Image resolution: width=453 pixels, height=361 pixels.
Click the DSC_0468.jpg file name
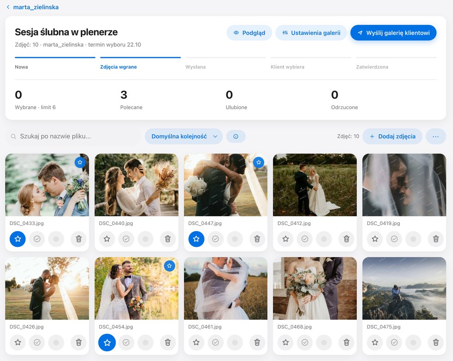(x=294, y=327)
